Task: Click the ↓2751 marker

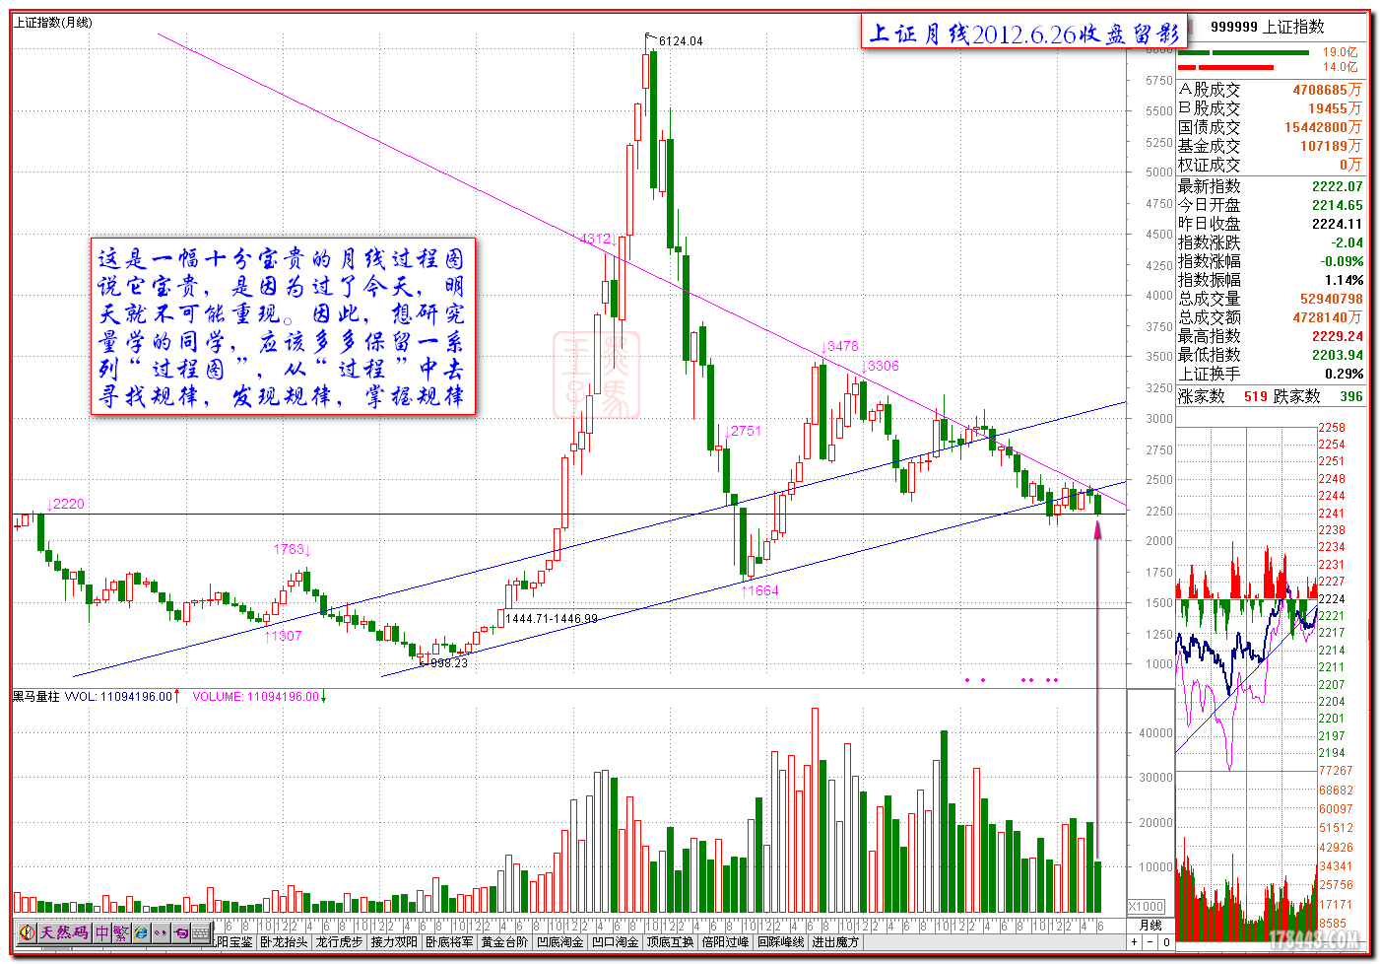Action: [742, 431]
